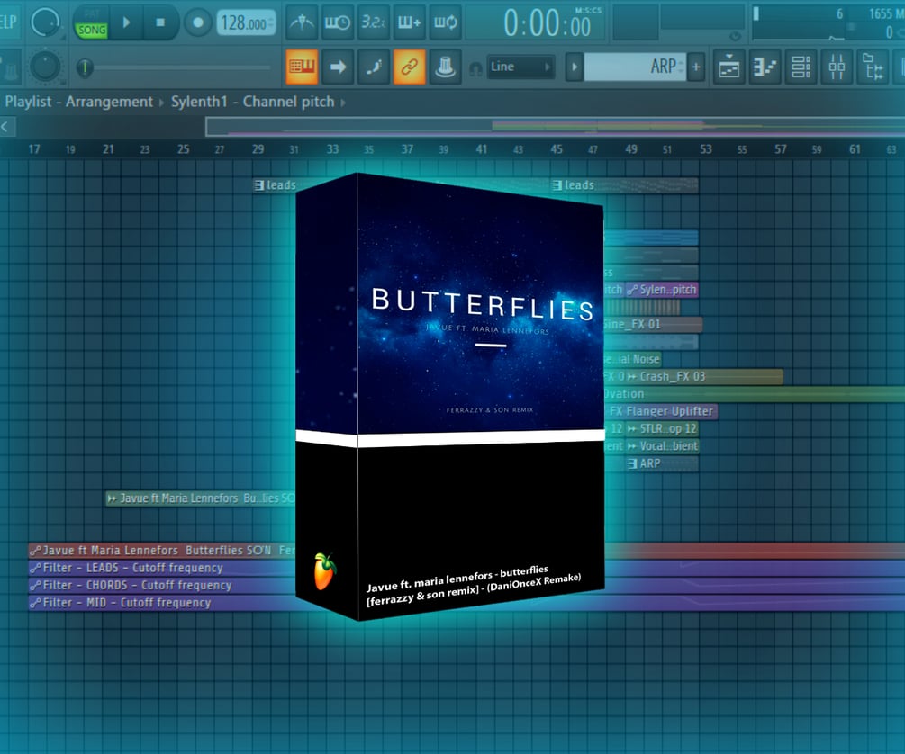Viewport: 905px width, 754px height.
Task: Click bar 49 on the timeline ruler
Action: (631, 149)
